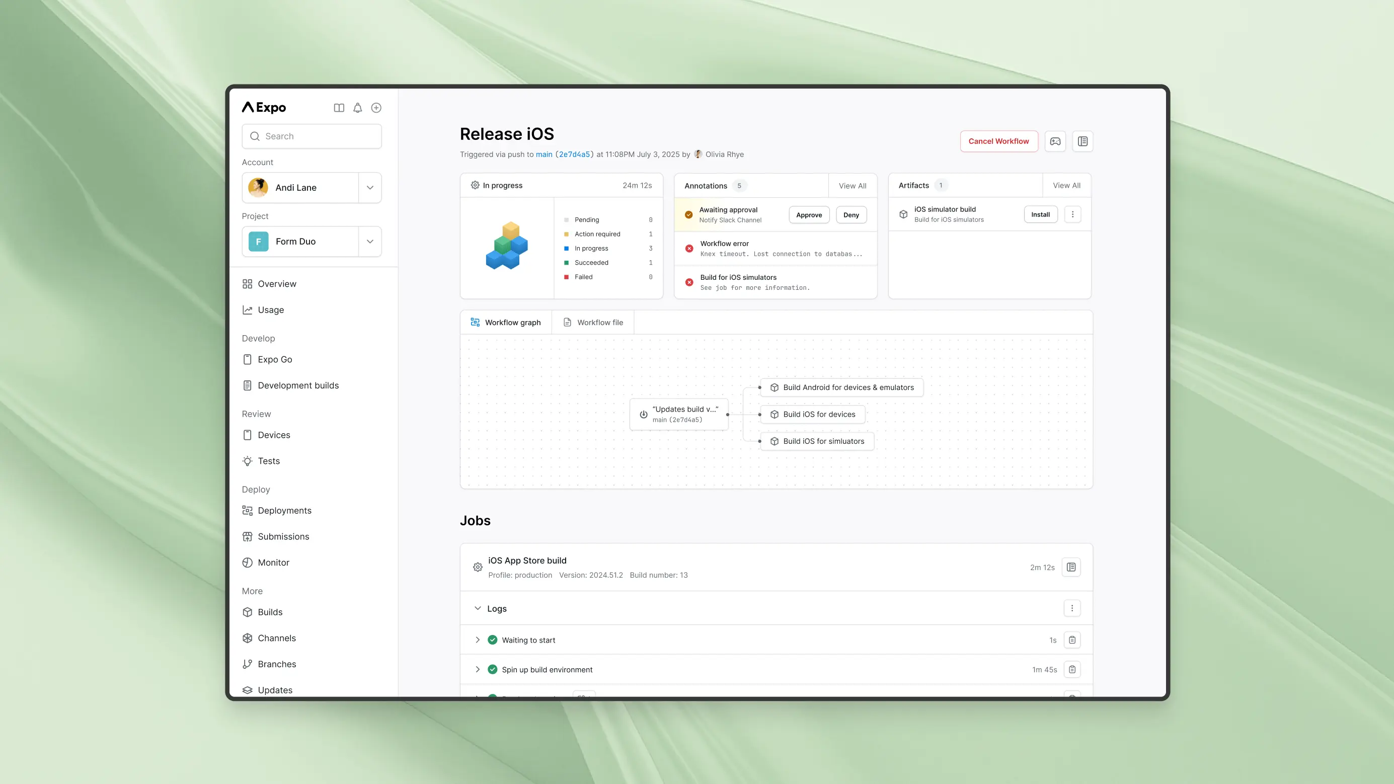Open the Form Duo project dropdown

click(370, 242)
